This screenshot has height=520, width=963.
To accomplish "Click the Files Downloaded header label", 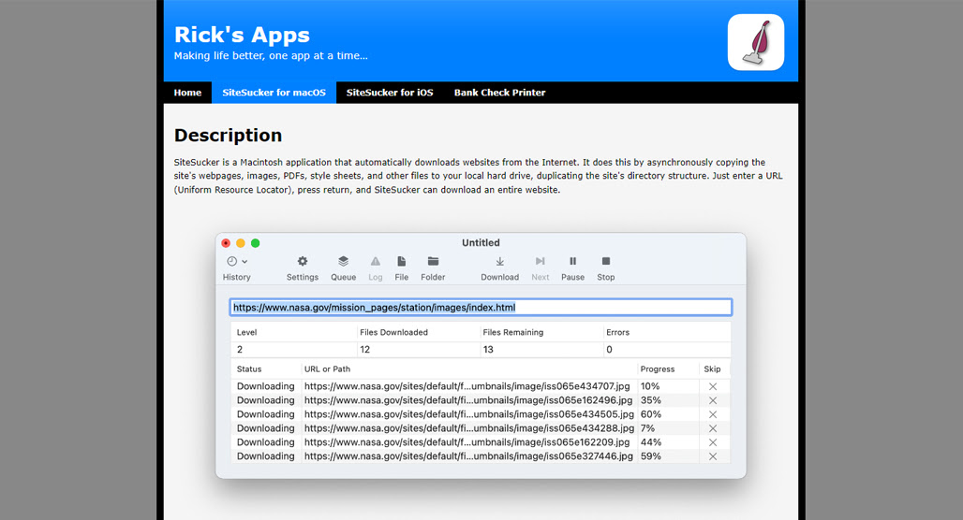I will (x=393, y=332).
